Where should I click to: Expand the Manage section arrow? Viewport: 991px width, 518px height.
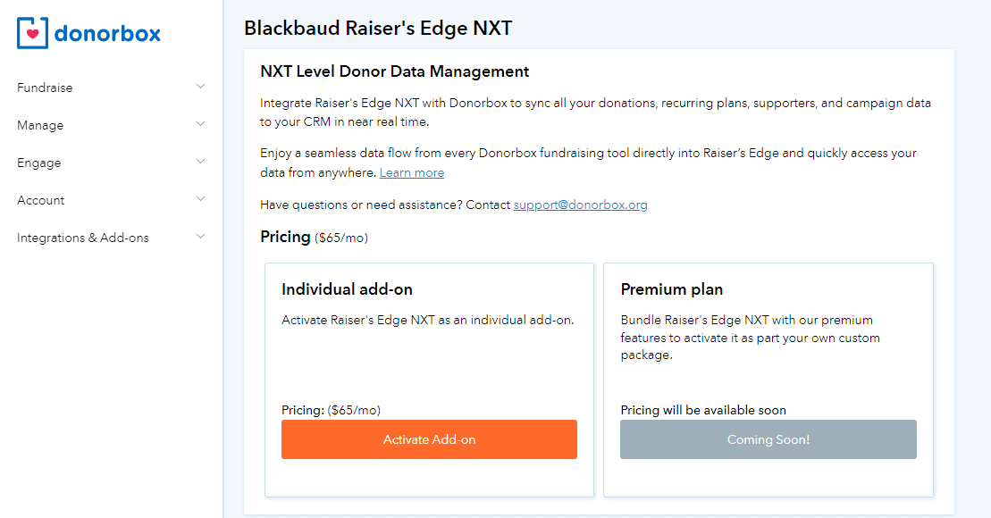pyautogui.click(x=200, y=124)
